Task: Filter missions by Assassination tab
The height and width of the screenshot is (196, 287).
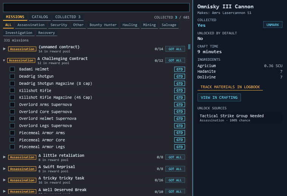Action: point(31,25)
